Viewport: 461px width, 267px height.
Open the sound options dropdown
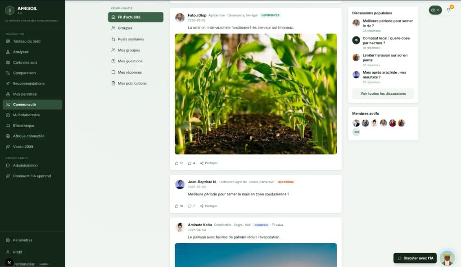pyautogui.click(x=435, y=10)
